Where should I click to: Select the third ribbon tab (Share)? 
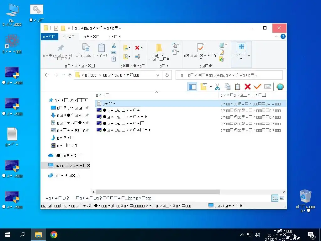(x=91, y=37)
